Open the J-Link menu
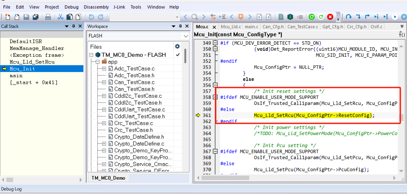 pyautogui.click(x=119, y=7)
